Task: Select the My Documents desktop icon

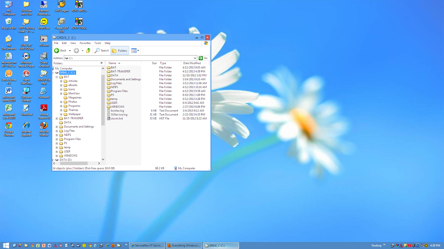Action: (x=9, y=43)
